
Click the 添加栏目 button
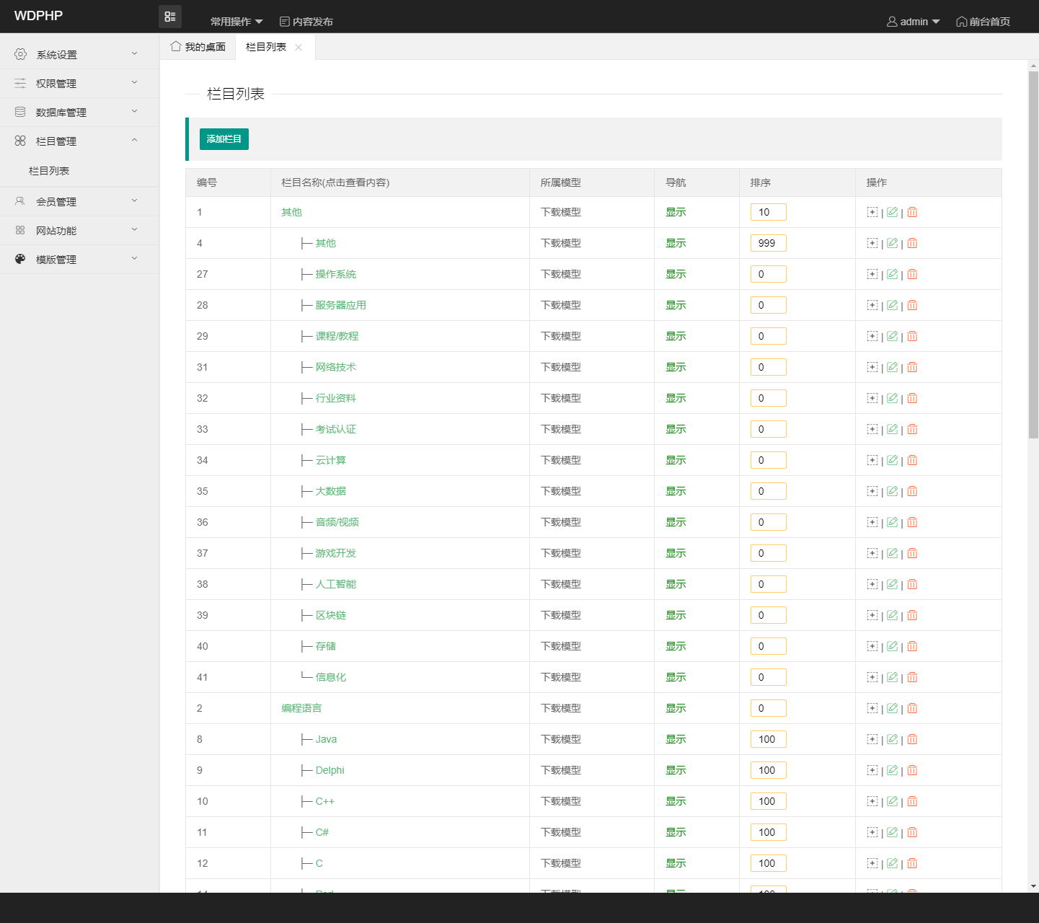pos(224,139)
